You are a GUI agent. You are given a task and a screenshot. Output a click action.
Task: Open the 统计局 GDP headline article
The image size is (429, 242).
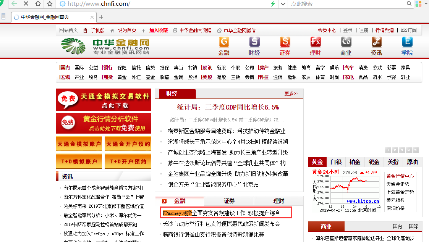coord(228,107)
